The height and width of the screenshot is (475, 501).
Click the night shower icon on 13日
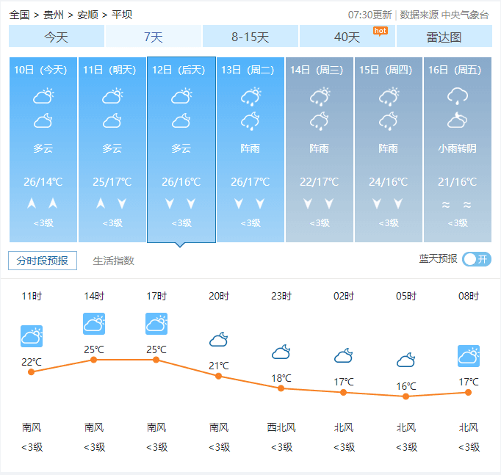click(250, 121)
